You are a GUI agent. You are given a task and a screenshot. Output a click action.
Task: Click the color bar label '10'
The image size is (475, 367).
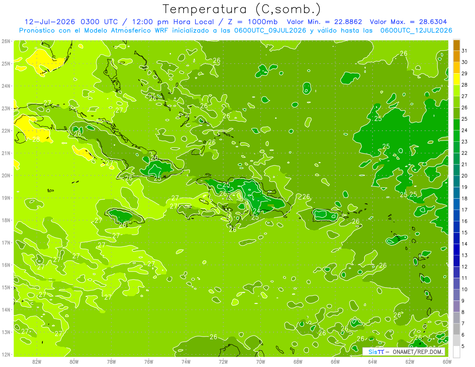pos(465,289)
